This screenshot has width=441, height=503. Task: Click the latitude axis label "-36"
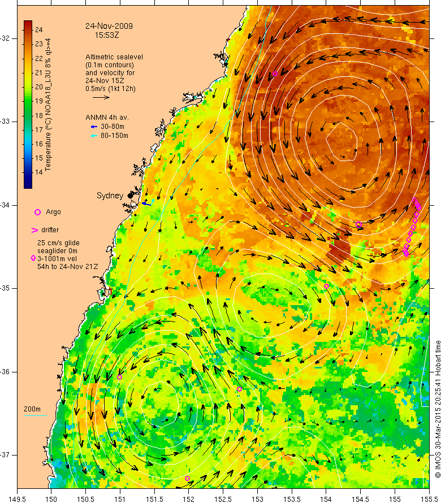point(5,372)
